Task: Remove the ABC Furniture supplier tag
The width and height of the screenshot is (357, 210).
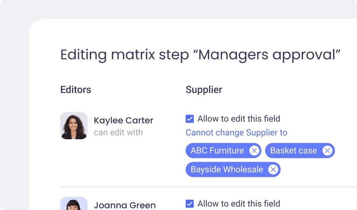Action: 254,151
